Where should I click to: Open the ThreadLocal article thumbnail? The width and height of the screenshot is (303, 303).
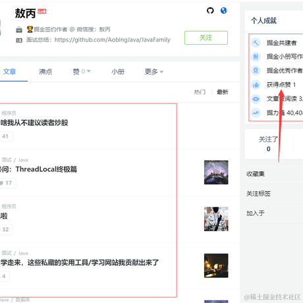(216, 173)
